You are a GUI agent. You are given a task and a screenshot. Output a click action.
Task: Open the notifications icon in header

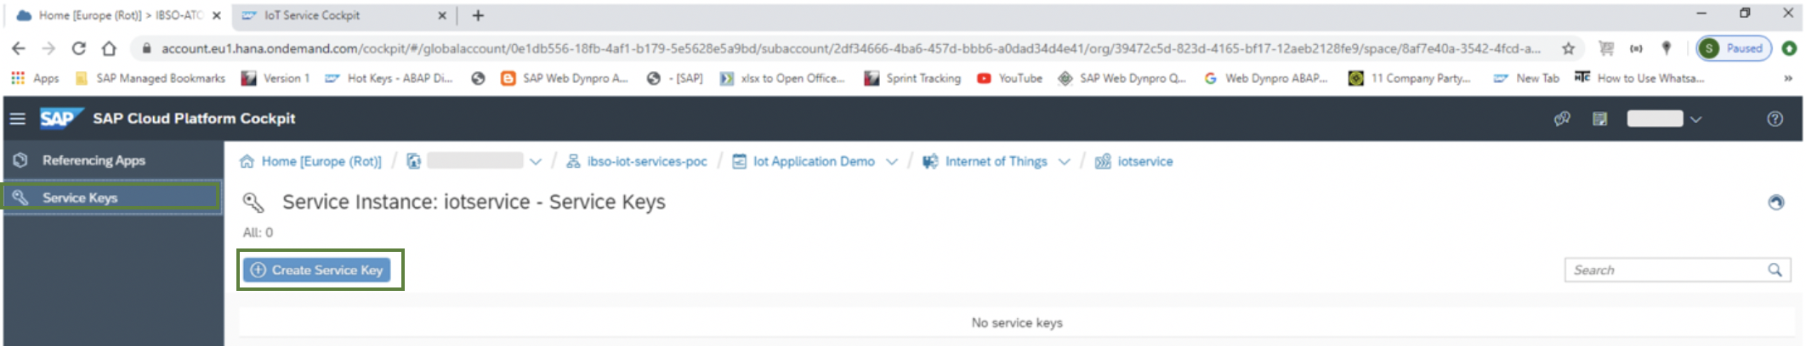(1600, 119)
